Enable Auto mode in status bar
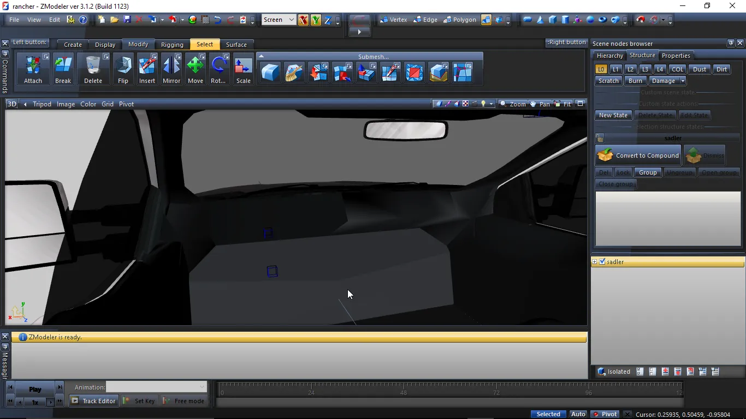Screen dimensions: 746x419 tap(578, 414)
